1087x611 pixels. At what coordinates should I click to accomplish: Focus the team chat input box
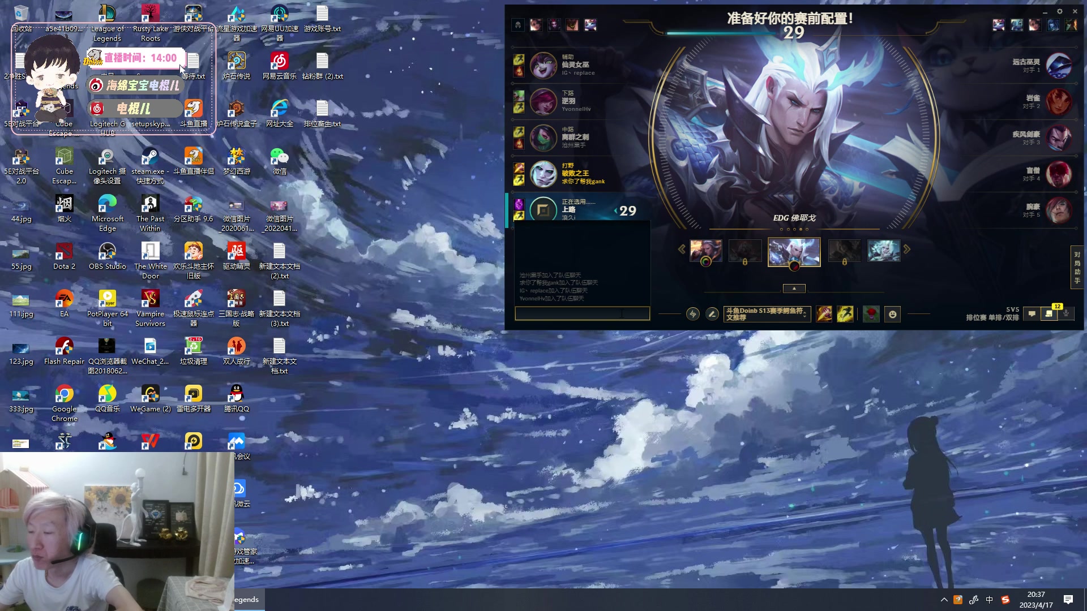(x=582, y=313)
